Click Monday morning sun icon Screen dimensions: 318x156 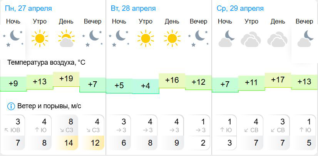point(40,38)
